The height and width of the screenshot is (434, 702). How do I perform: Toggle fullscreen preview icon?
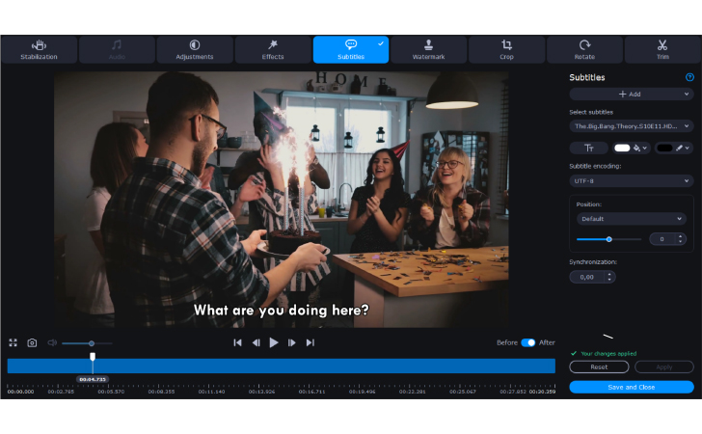[13, 343]
